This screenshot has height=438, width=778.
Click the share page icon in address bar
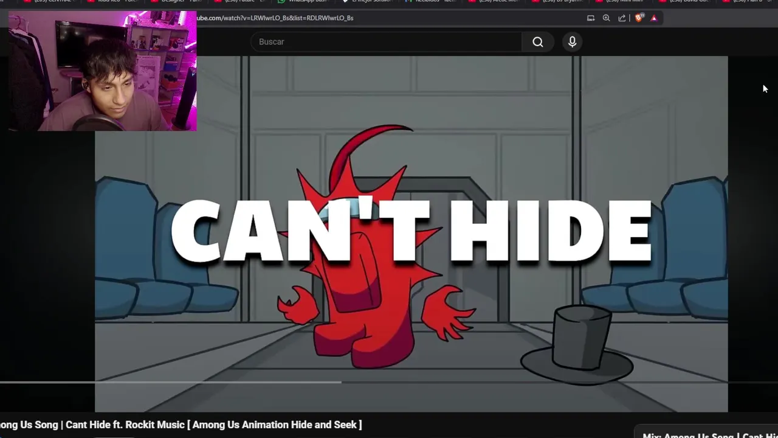[622, 18]
